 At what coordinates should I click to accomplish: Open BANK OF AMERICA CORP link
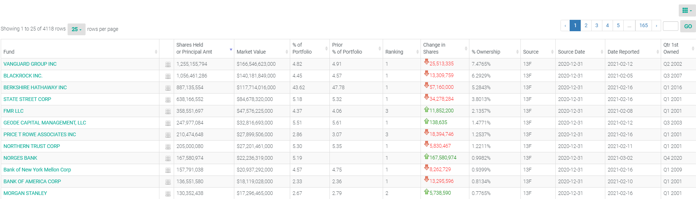32,181
